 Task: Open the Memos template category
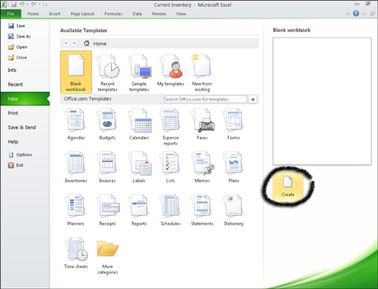pyautogui.click(x=202, y=167)
